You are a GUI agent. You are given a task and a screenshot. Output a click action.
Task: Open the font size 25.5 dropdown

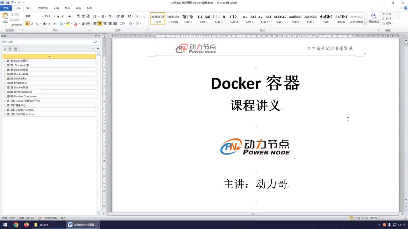coord(54,16)
